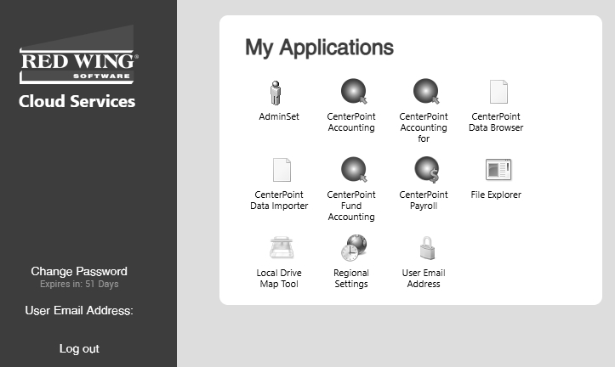The width and height of the screenshot is (615, 367).
Task: Launch the CenterPoint Accounting icon in first row
Action: [351, 92]
